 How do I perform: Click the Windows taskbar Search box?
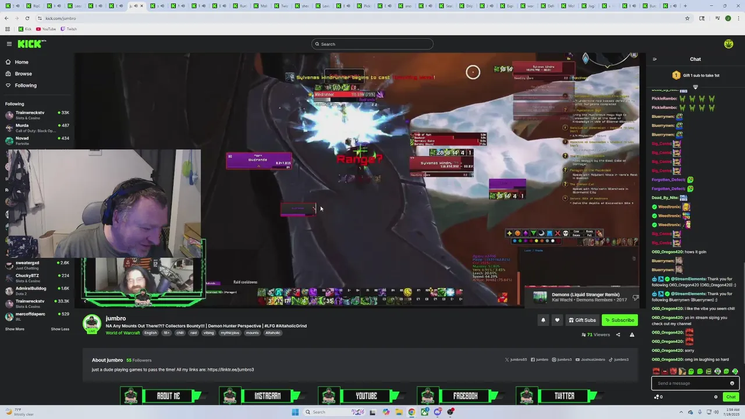[335, 412]
